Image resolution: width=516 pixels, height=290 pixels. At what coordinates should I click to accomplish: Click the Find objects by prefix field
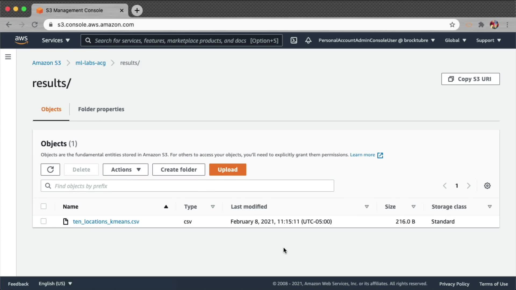coord(187,186)
